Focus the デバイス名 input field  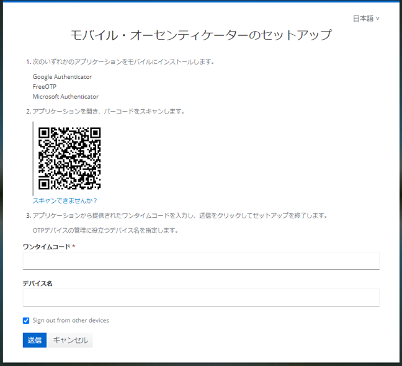(x=200, y=297)
